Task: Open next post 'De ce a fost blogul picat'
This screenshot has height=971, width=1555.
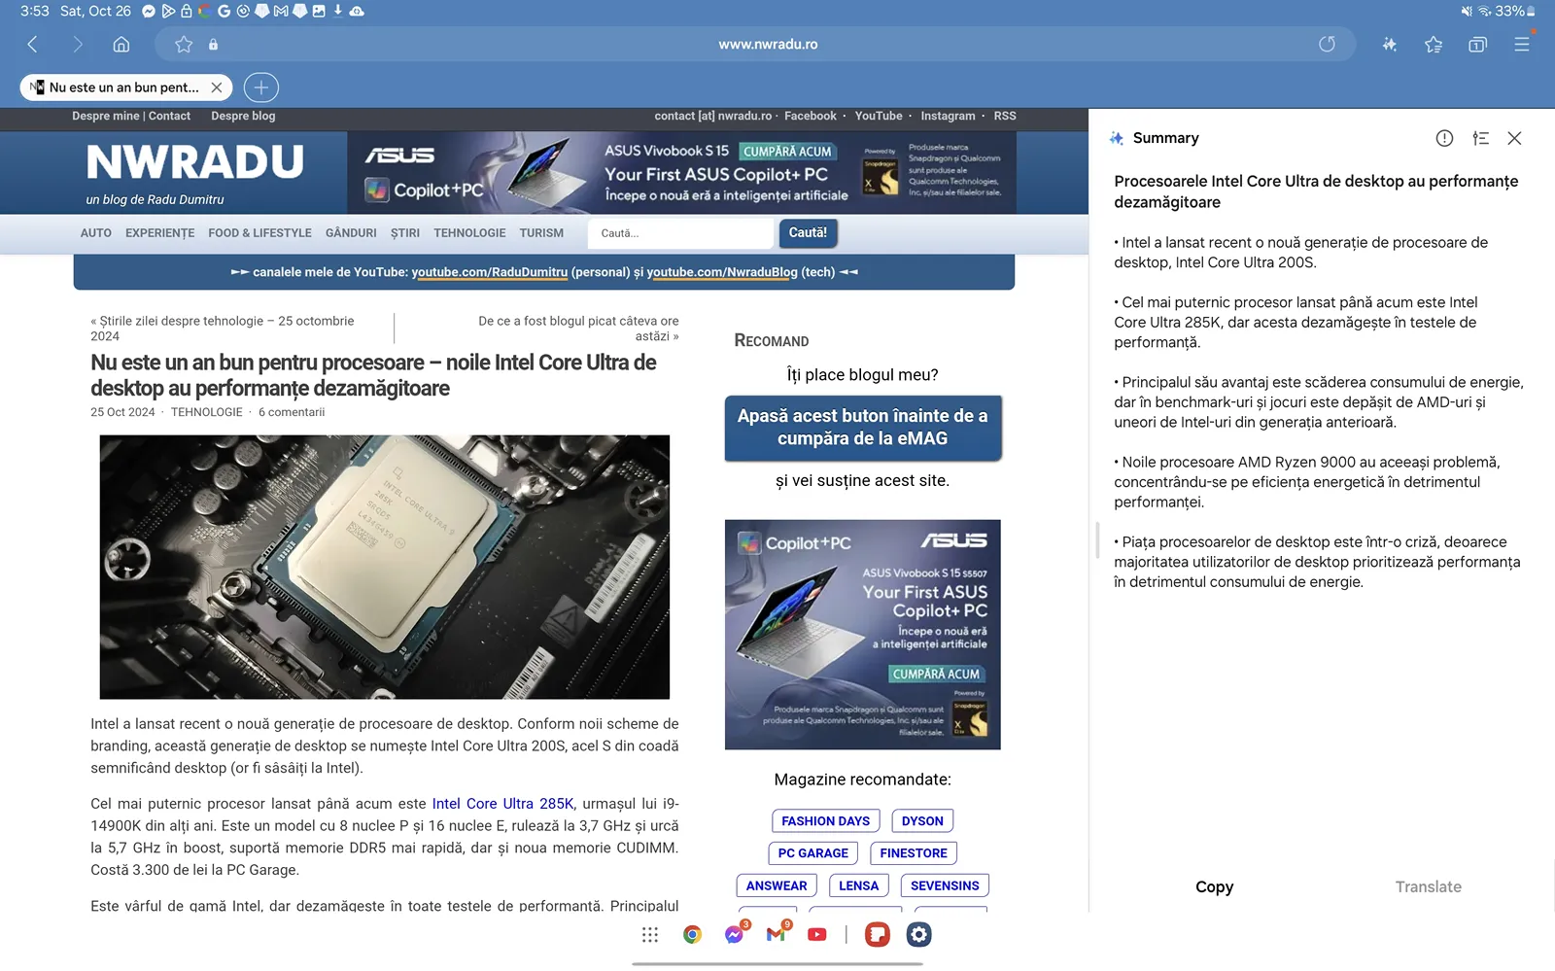Action: 578,329
